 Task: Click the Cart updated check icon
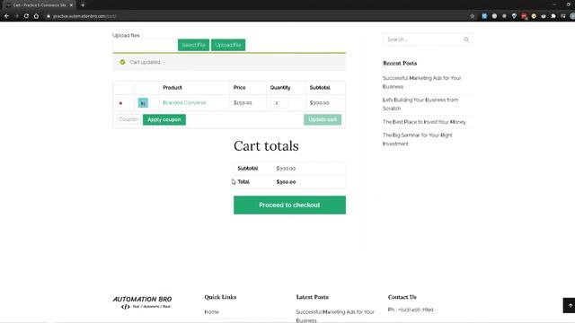(x=122, y=62)
